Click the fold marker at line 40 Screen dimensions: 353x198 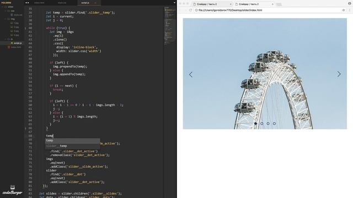pos(25,28)
